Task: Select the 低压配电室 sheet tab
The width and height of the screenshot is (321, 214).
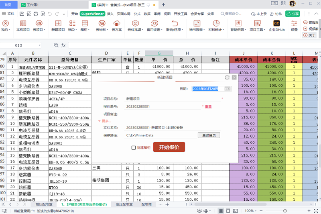Action: point(124,204)
